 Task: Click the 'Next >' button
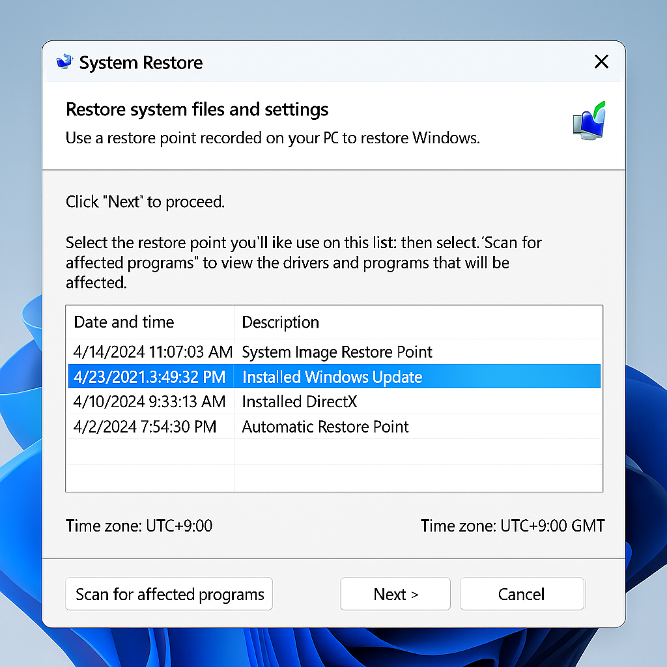click(395, 593)
